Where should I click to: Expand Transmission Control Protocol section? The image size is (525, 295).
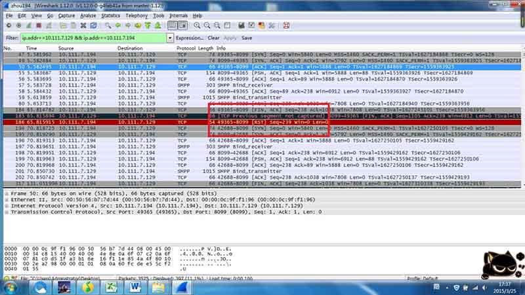coord(7,212)
